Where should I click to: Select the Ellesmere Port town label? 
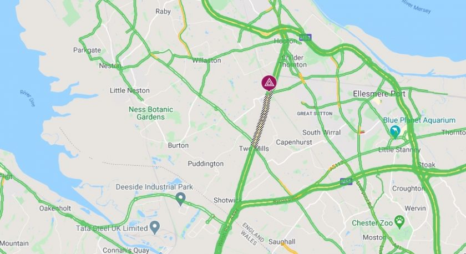click(379, 94)
